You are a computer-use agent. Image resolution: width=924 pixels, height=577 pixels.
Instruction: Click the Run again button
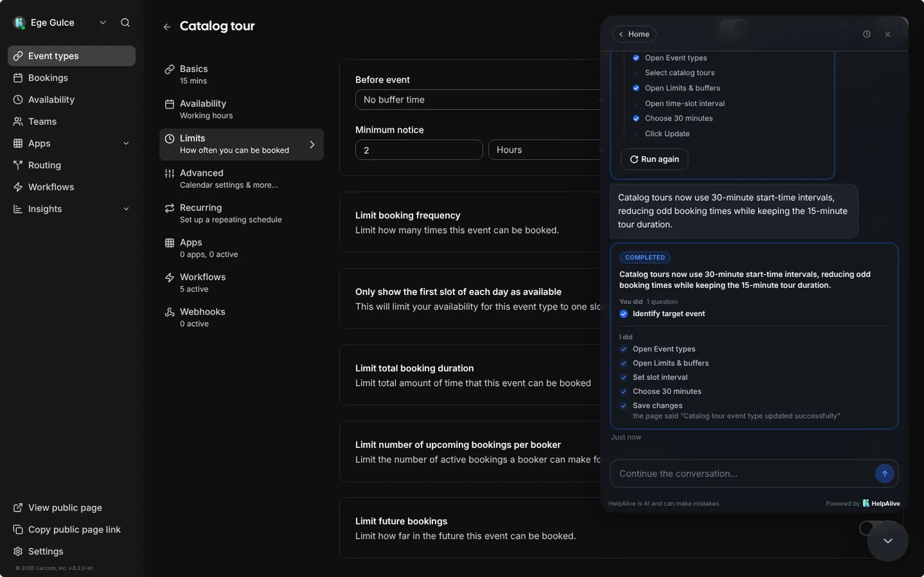pyautogui.click(x=654, y=159)
